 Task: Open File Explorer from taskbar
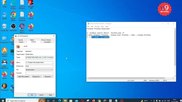click(x=65, y=101)
